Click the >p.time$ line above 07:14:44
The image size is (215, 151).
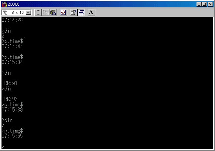pos(12,41)
